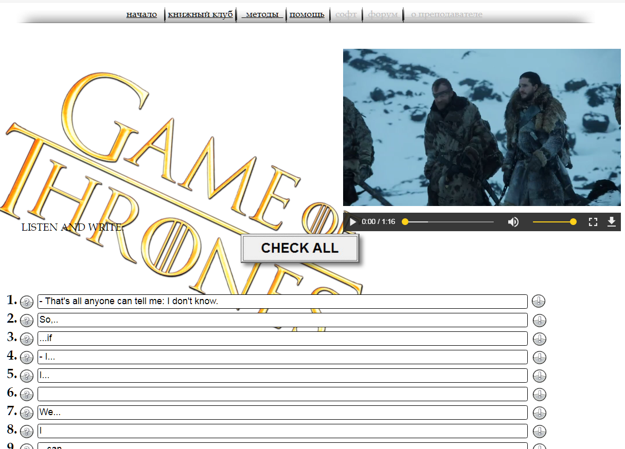Click the empty input field for line 6
625x449 pixels.
point(282,394)
